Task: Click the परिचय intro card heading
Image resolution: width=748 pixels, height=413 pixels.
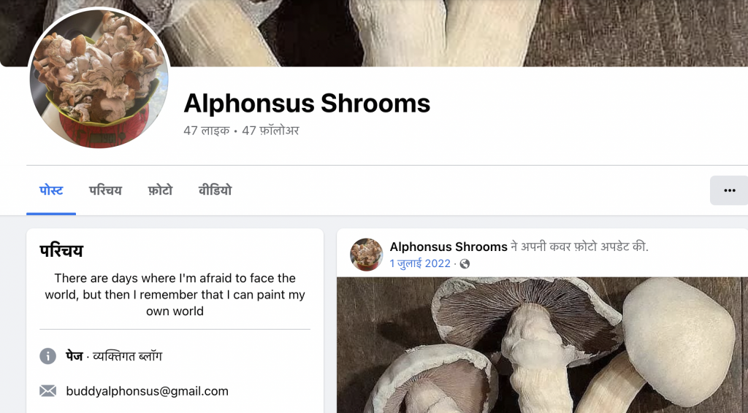Action: pos(61,250)
